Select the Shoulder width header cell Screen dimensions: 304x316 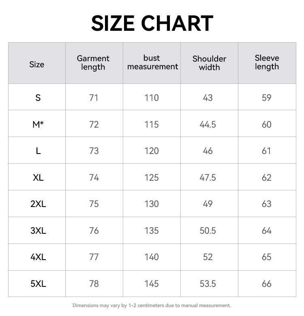point(209,63)
